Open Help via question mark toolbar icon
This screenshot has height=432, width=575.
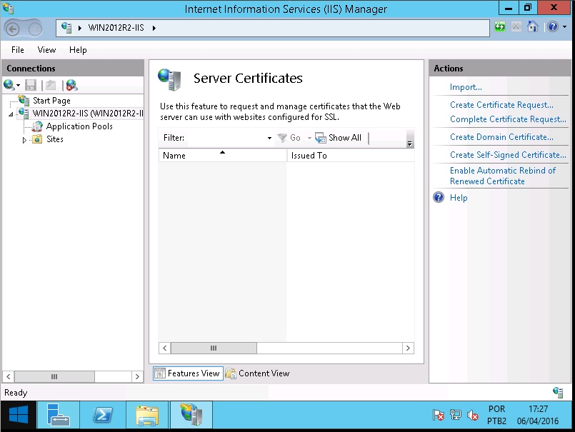pos(553,26)
